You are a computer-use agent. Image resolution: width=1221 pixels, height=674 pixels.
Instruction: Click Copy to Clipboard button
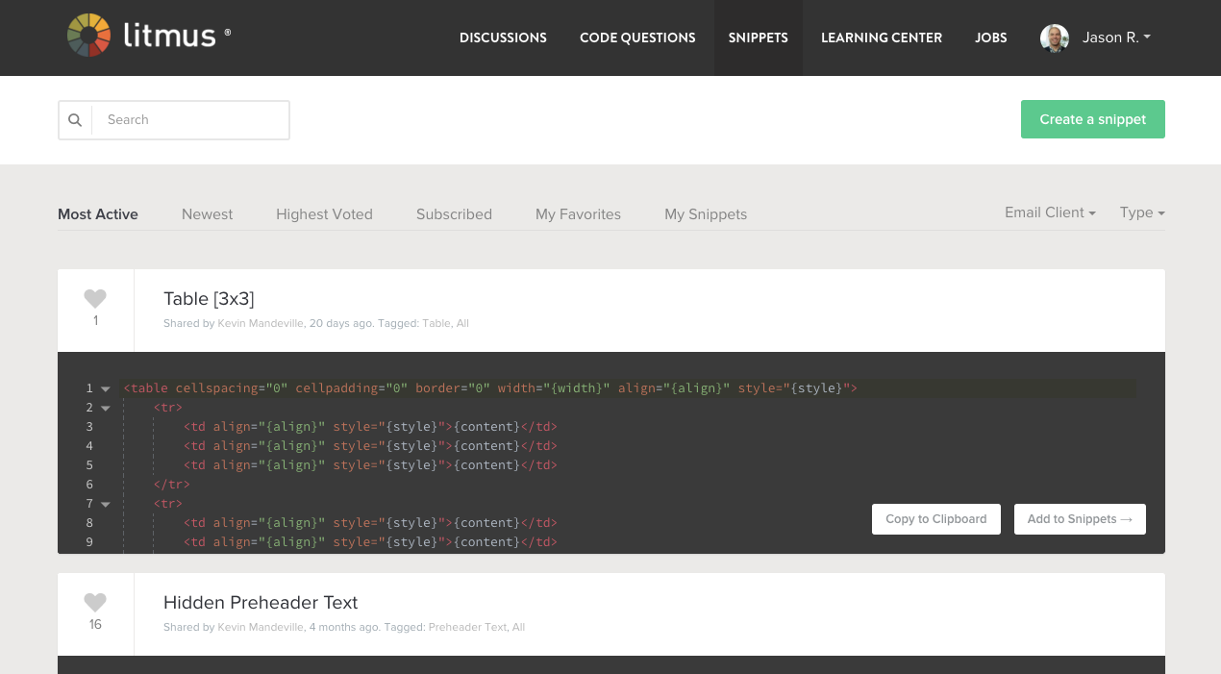935,519
